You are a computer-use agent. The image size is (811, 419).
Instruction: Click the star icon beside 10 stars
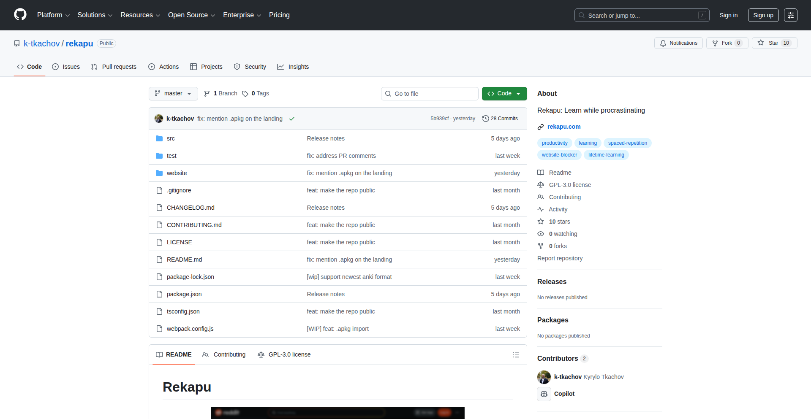541,222
